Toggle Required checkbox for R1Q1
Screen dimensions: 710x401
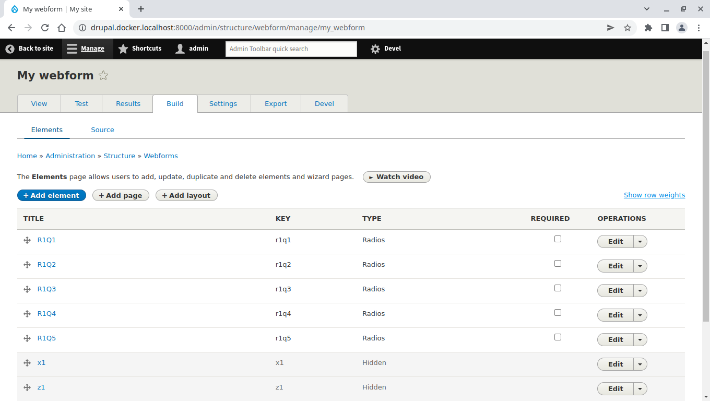pos(558,239)
